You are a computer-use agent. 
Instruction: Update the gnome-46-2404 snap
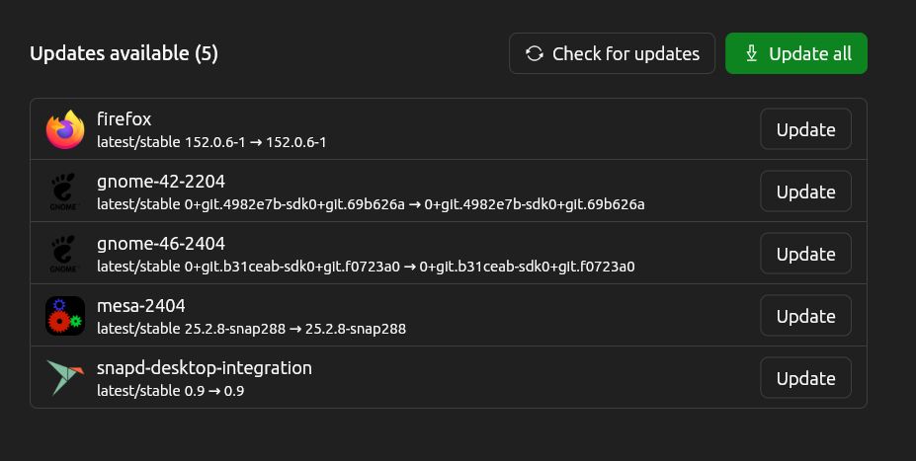coord(805,254)
